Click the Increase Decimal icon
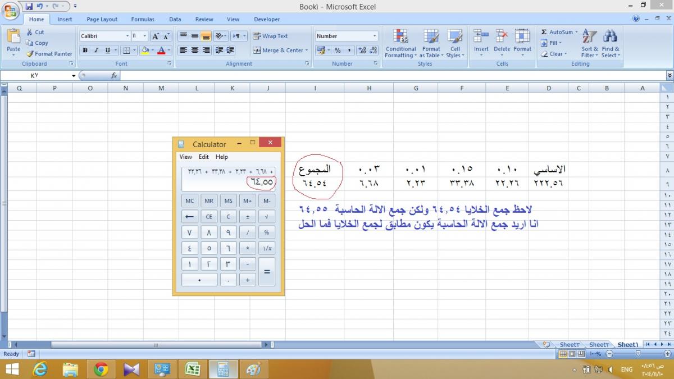Image resolution: width=674 pixels, height=379 pixels. [362, 50]
